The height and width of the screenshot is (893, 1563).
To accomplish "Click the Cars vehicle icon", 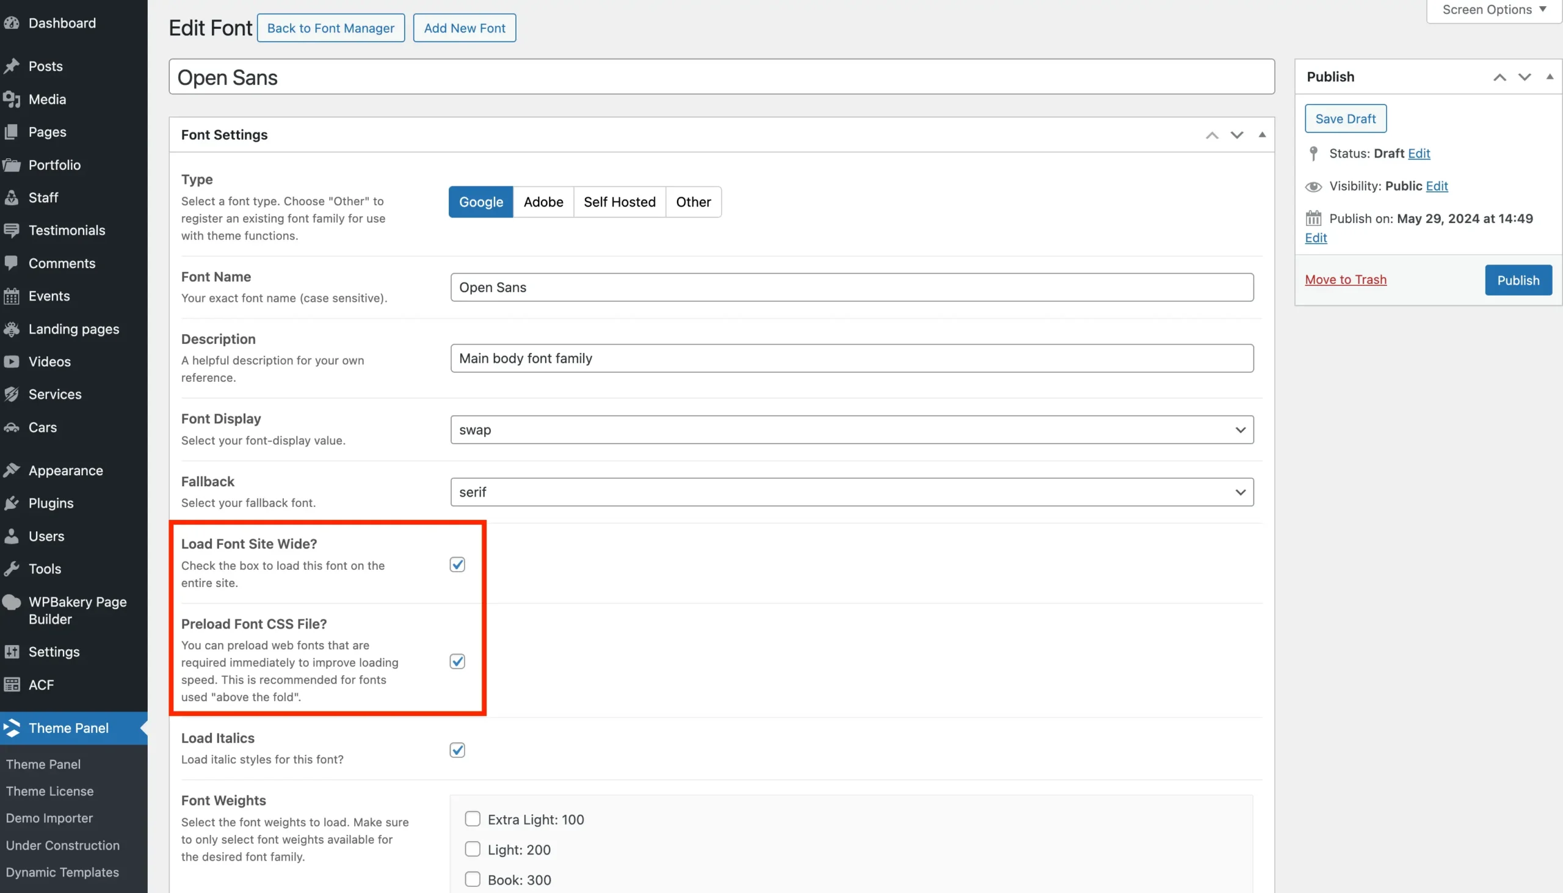I will pyautogui.click(x=12, y=428).
